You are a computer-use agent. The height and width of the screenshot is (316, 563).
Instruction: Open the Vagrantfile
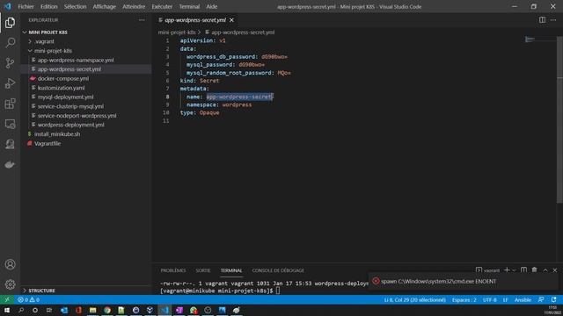[48, 143]
